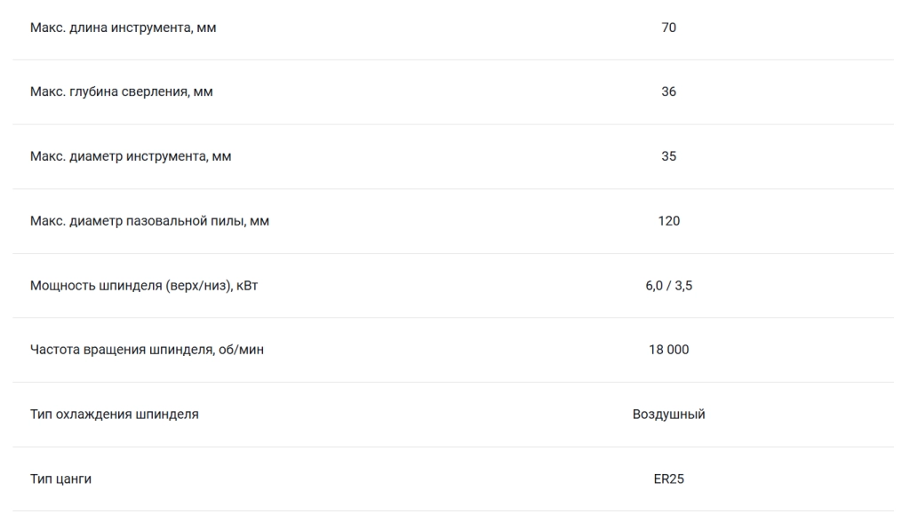Select the value 70 for tool length
The image size is (910, 522).
(x=668, y=28)
